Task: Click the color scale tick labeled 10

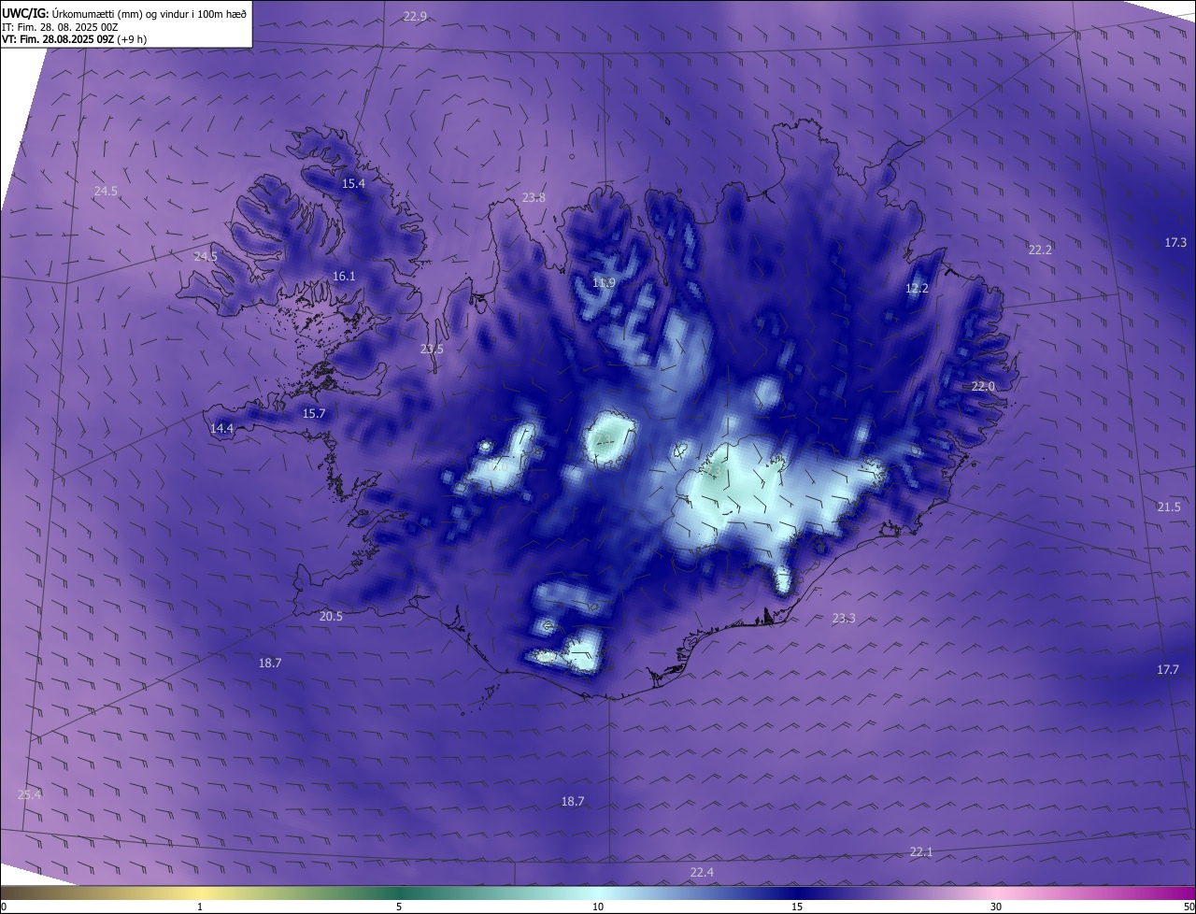Action: point(598,907)
